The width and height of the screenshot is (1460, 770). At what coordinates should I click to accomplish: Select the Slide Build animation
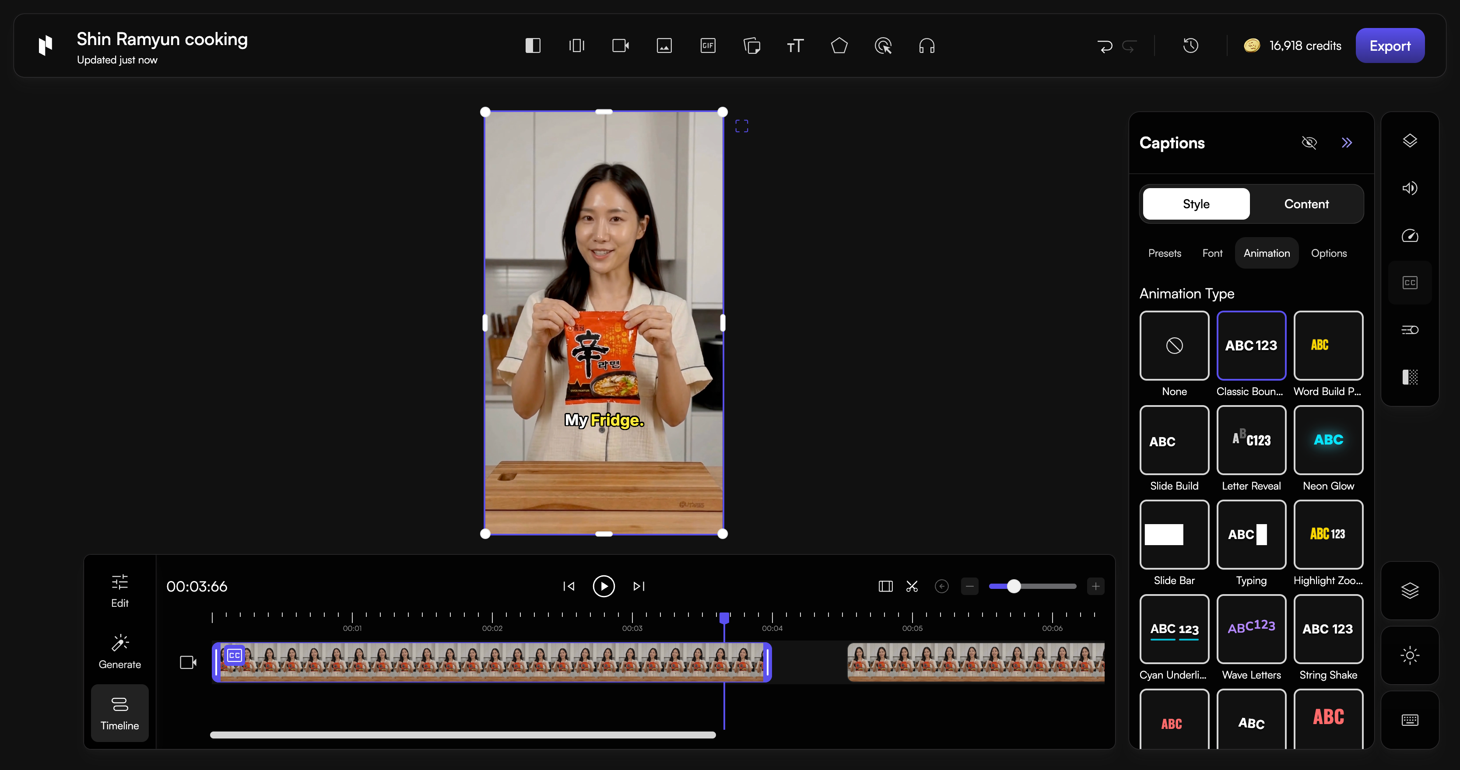(x=1174, y=440)
